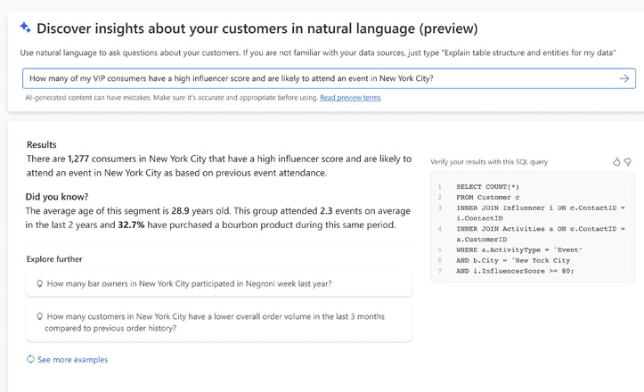Screen dimensions: 644x392
Task: Open the See more examples link
Action: click(x=72, y=360)
